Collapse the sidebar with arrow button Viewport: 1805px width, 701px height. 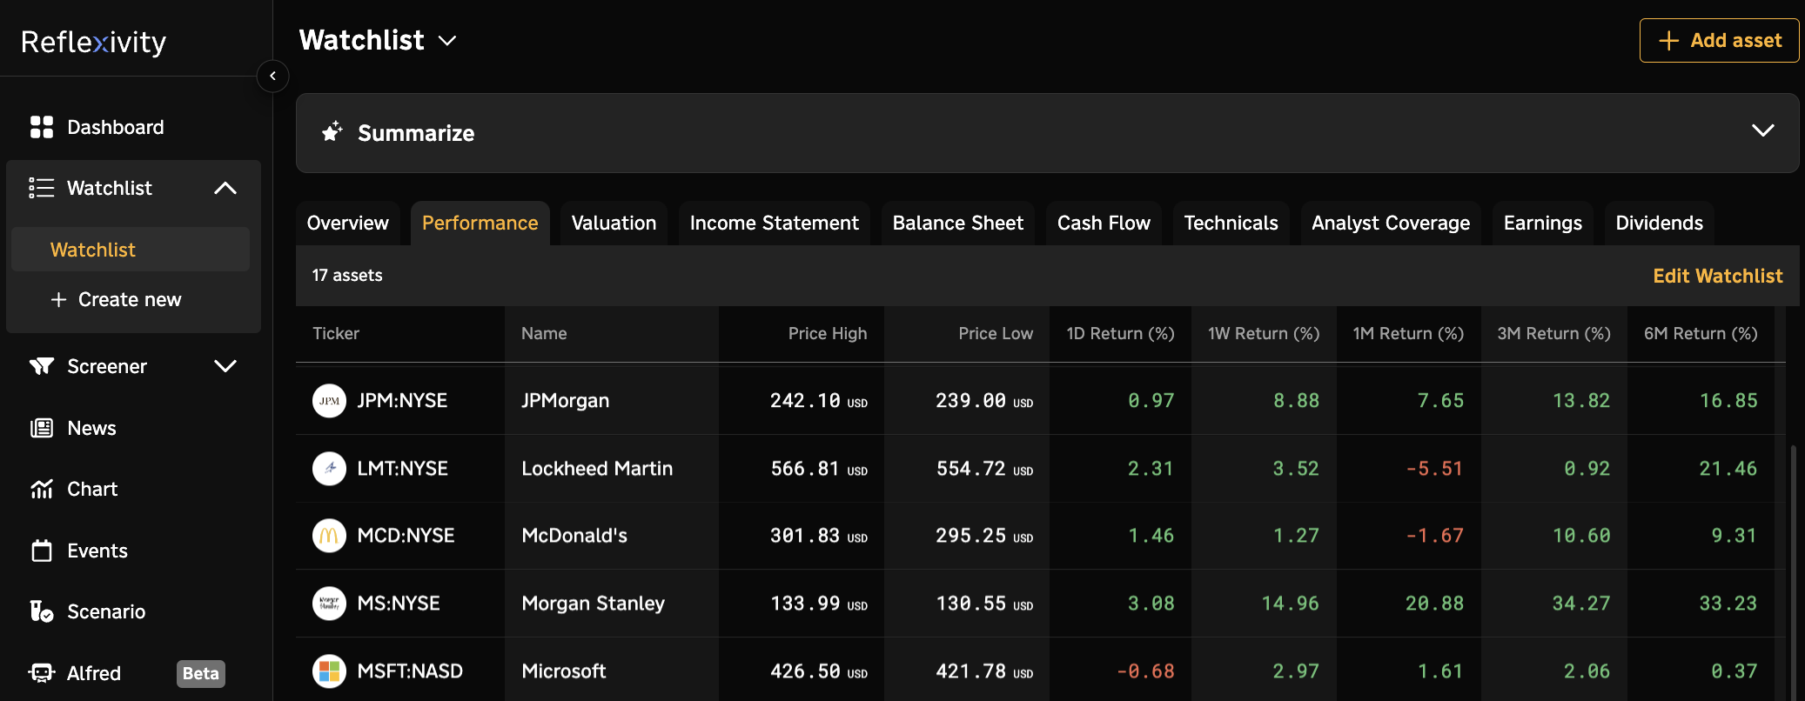tap(272, 76)
